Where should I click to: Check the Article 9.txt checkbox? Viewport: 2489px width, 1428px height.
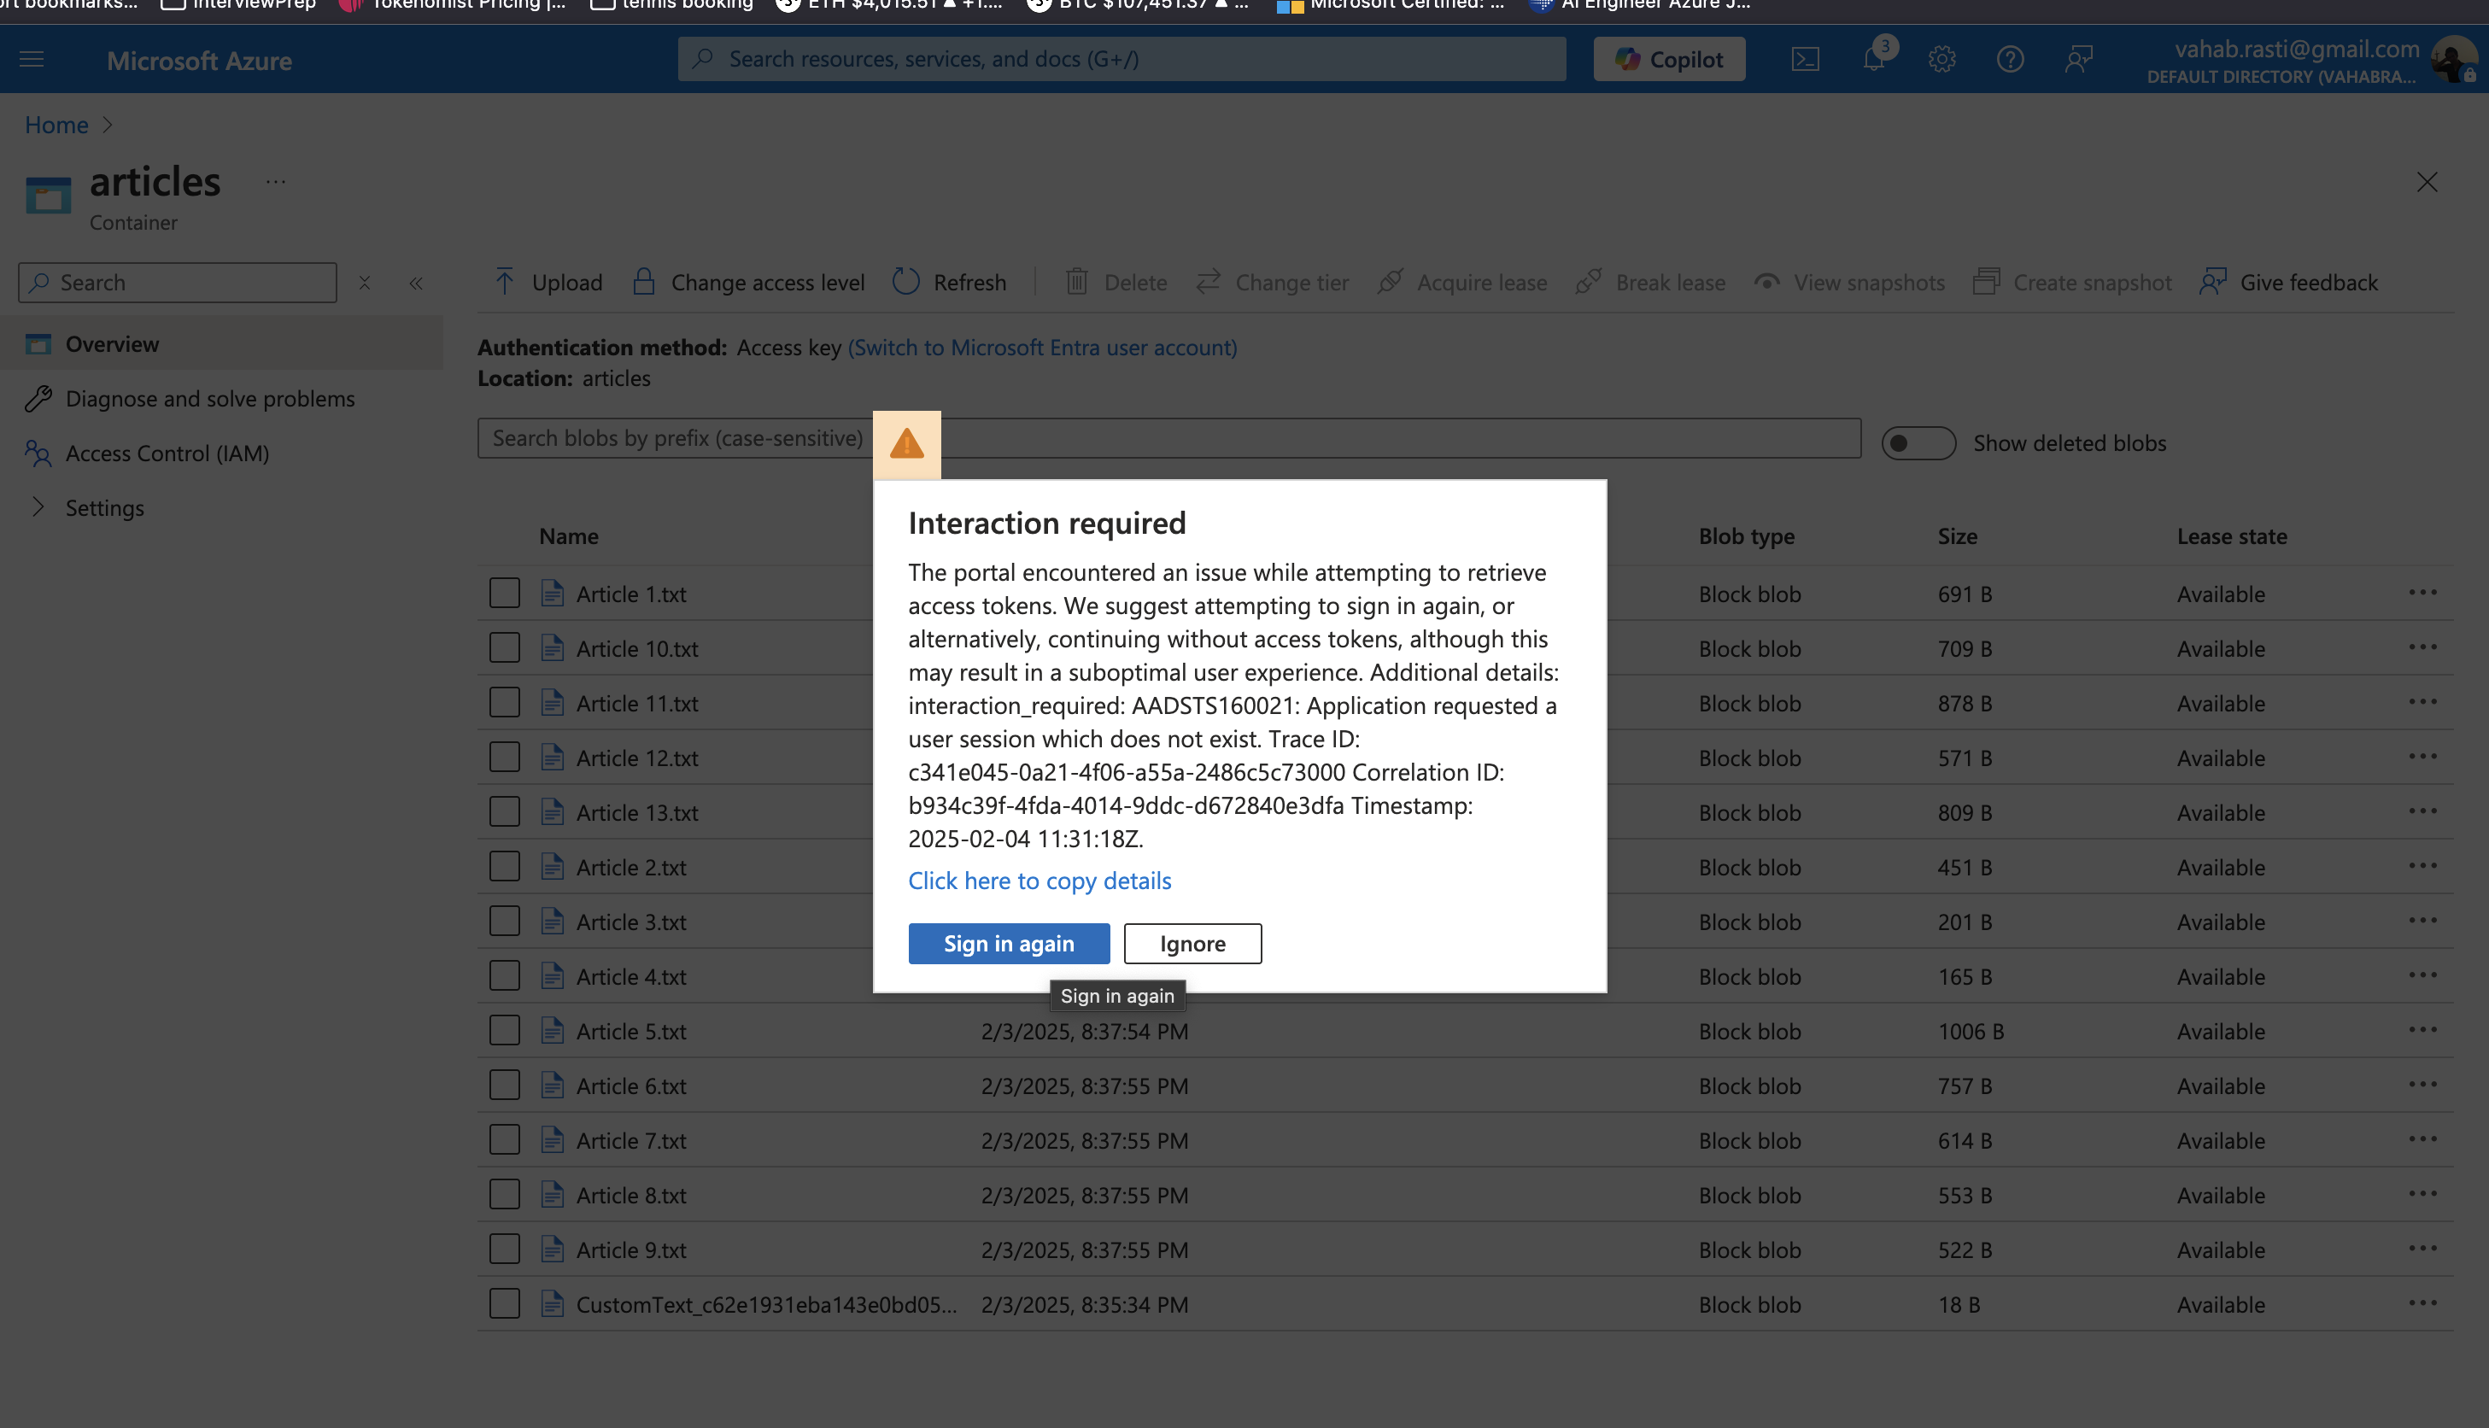[504, 1249]
